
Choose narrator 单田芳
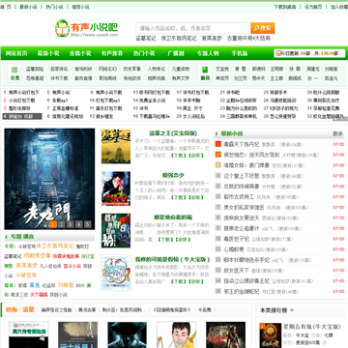pyautogui.click(x=222, y=78)
